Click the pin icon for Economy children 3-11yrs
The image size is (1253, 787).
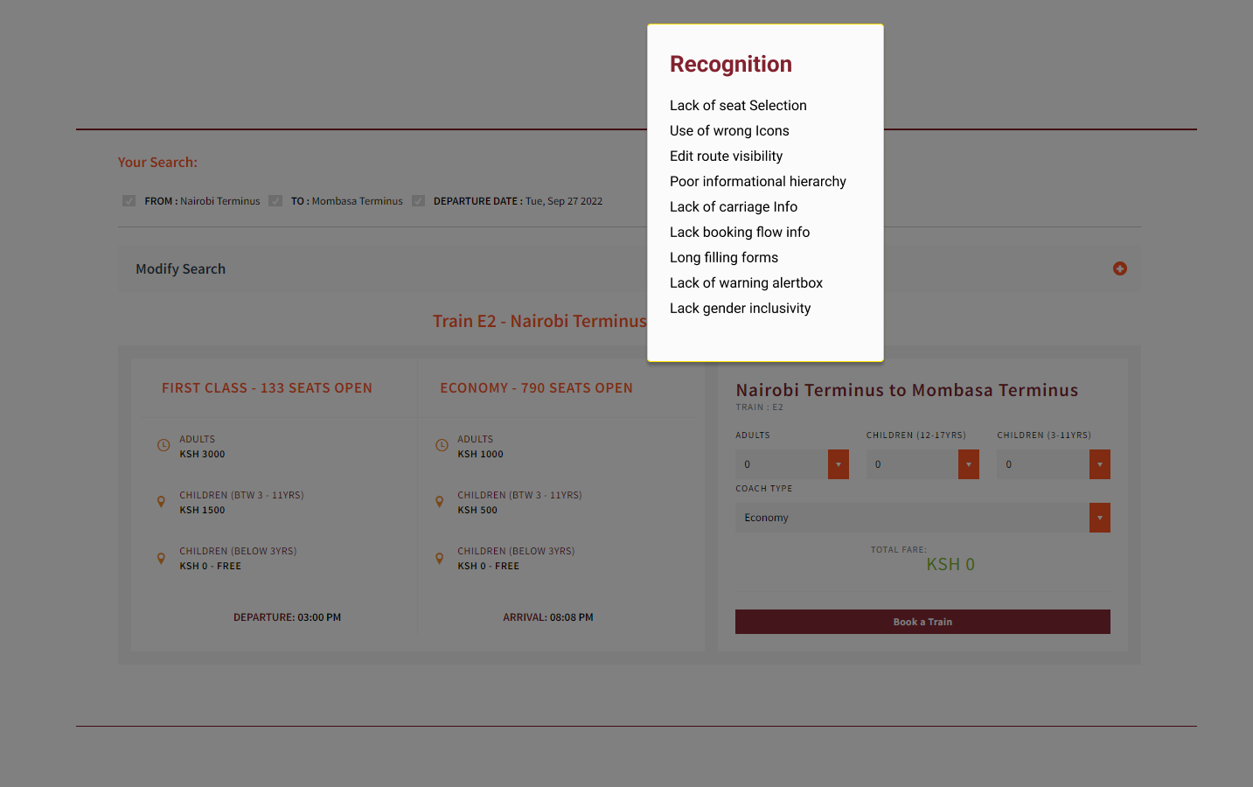[439, 502]
